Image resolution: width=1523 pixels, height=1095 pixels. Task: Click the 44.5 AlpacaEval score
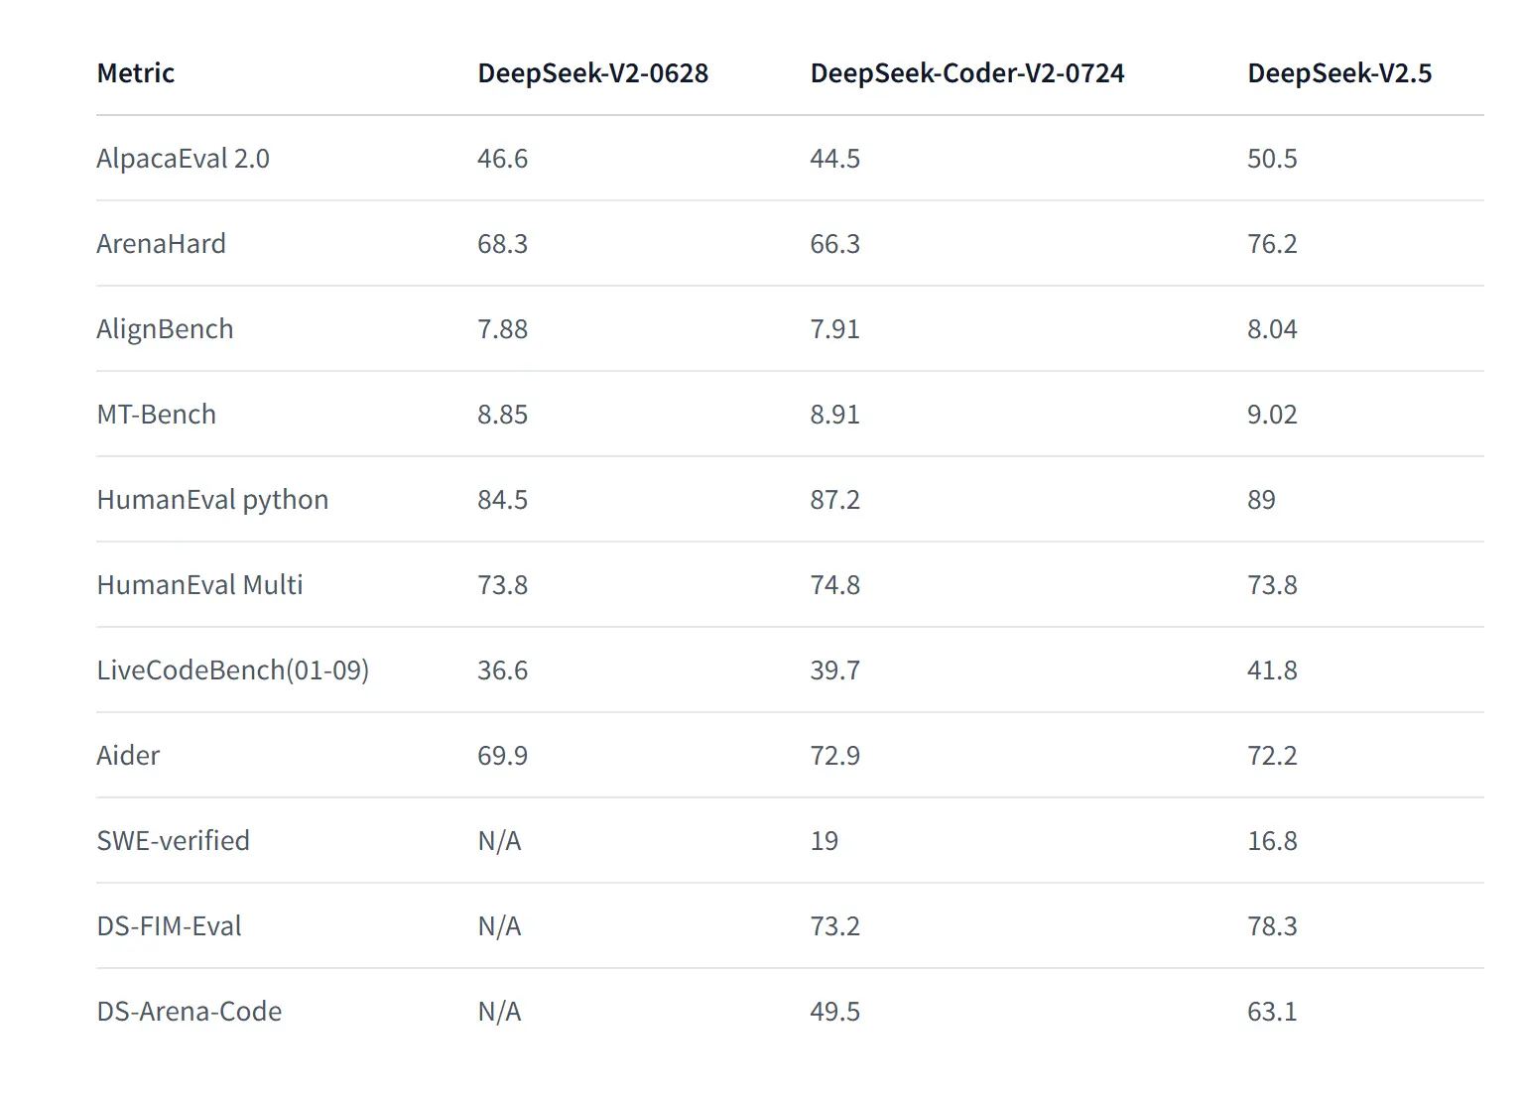tap(834, 159)
